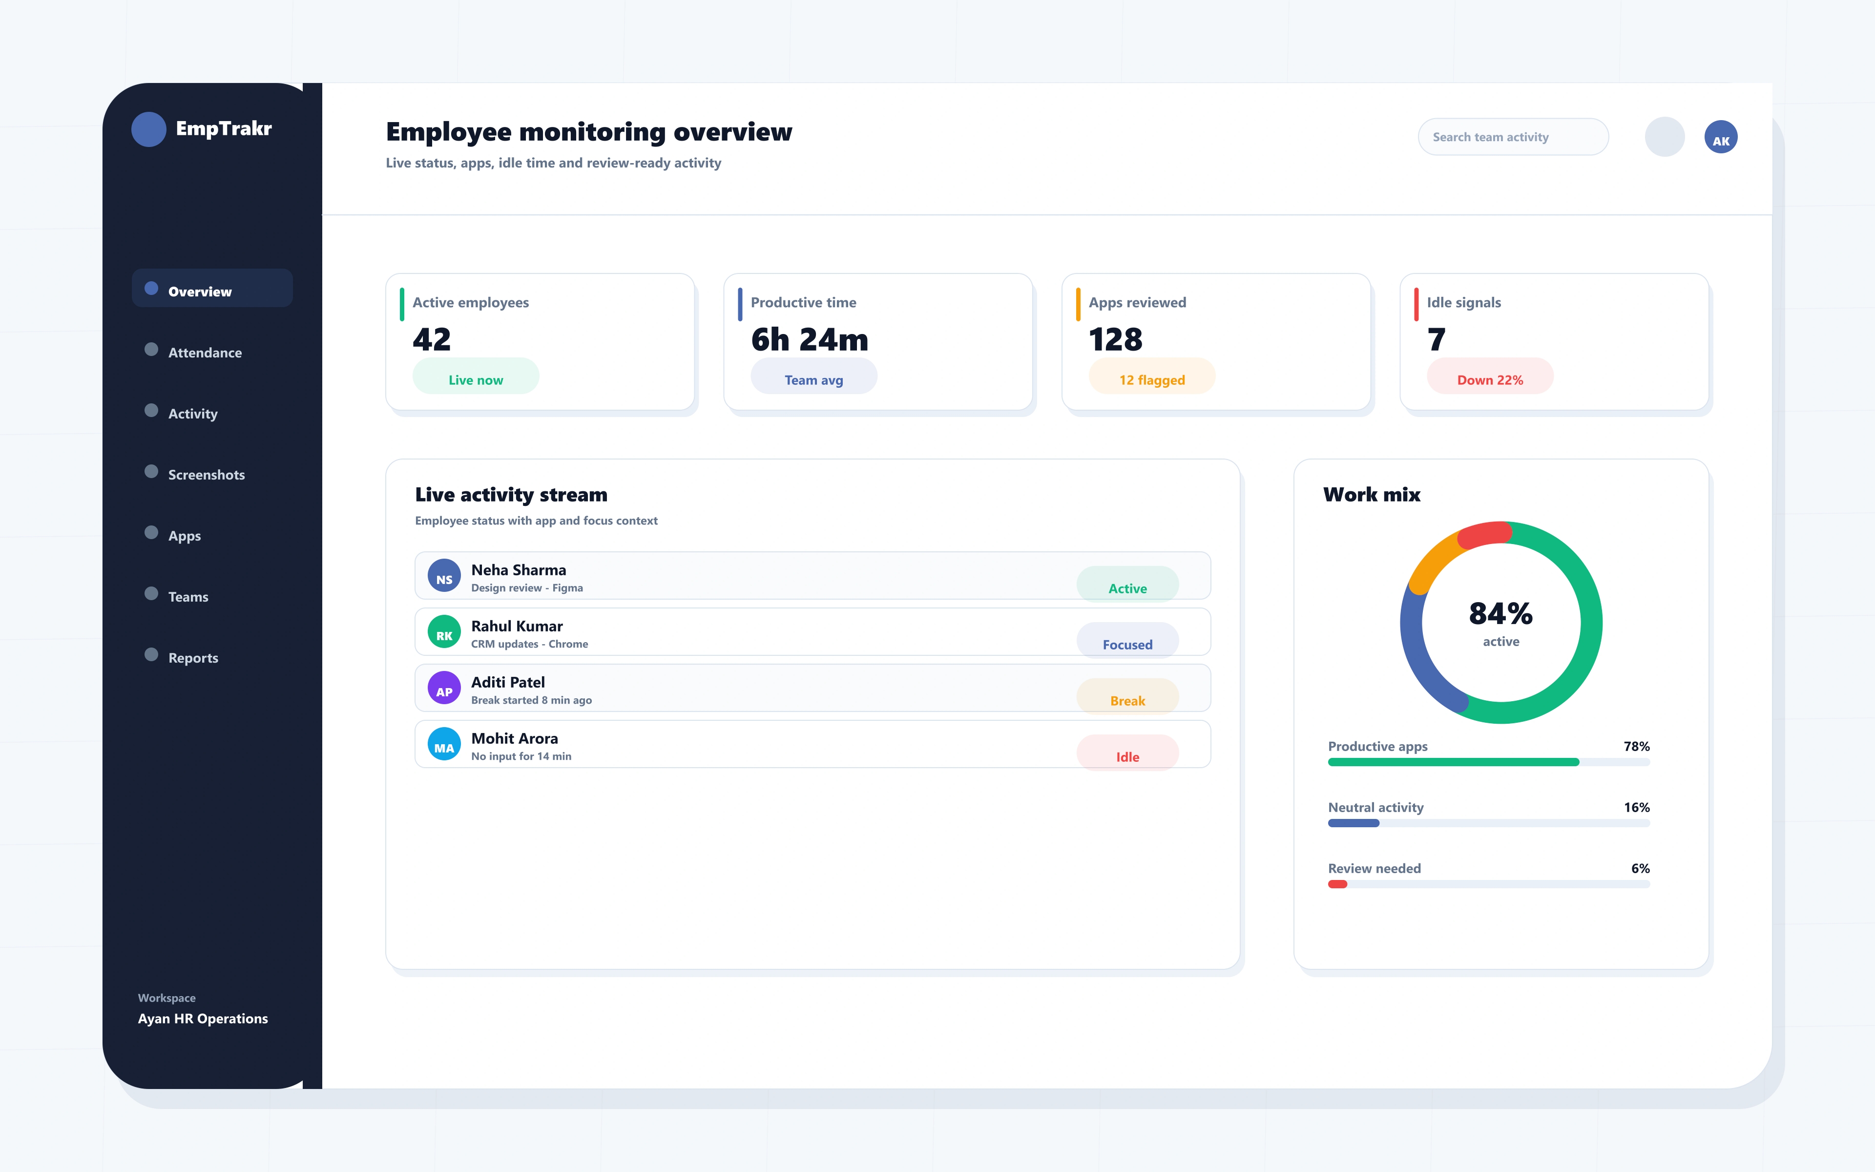Click the 6% review needed value
The image size is (1875, 1172).
(1640, 869)
